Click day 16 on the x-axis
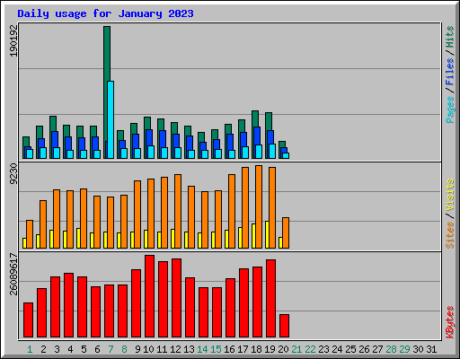Screen dimensions: 460x359 [x=229, y=349]
